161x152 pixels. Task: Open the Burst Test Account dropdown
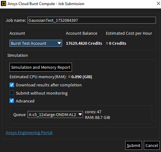[x=36, y=43]
